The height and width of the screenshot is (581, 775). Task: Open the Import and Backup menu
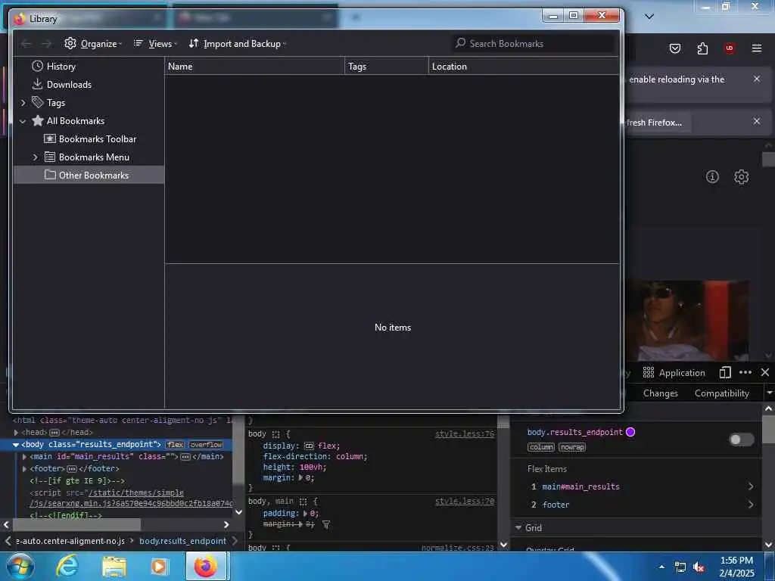pyautogui.click(x=237, y=43)
